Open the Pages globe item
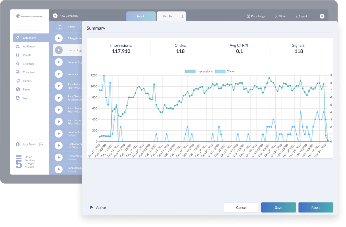 (x=18, y=89)
